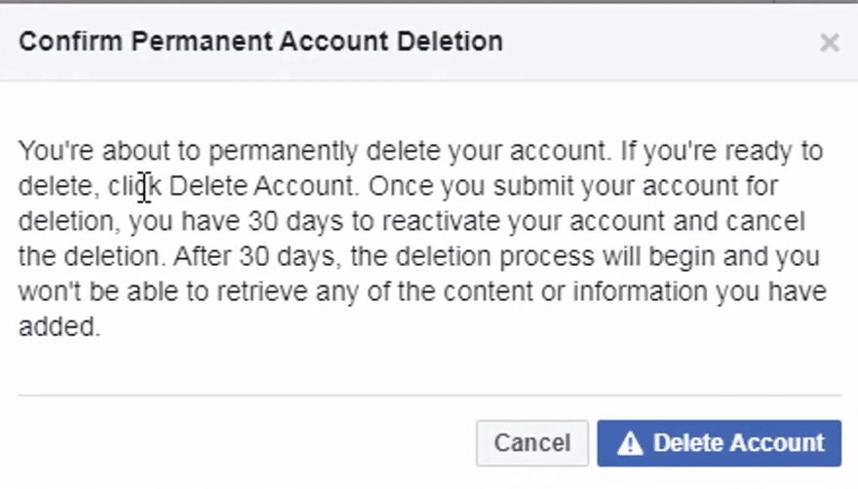The width and height of the screenshot is (858, 489).
Task: Click the 'Confirm Permanent Account Deletion' title
Action: point(260,42)
